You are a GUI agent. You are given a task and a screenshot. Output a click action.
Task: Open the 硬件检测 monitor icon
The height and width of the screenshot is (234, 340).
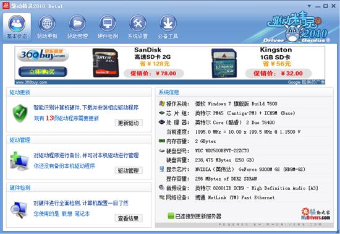coord(108,24)
